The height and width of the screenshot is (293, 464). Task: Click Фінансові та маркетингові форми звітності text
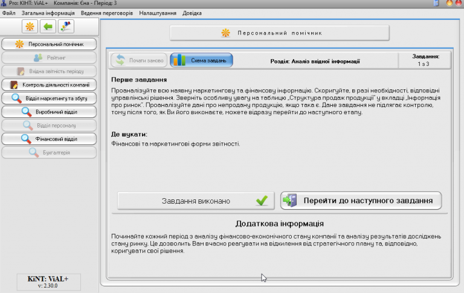pyautogui.click(x=176, y=144)
